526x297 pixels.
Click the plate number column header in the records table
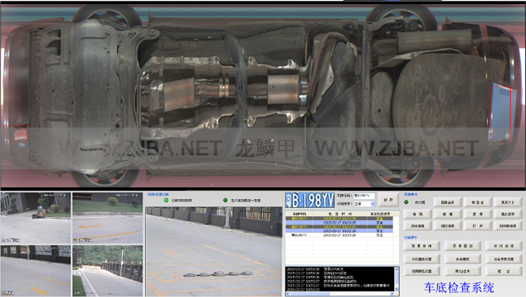pos(299,214)
